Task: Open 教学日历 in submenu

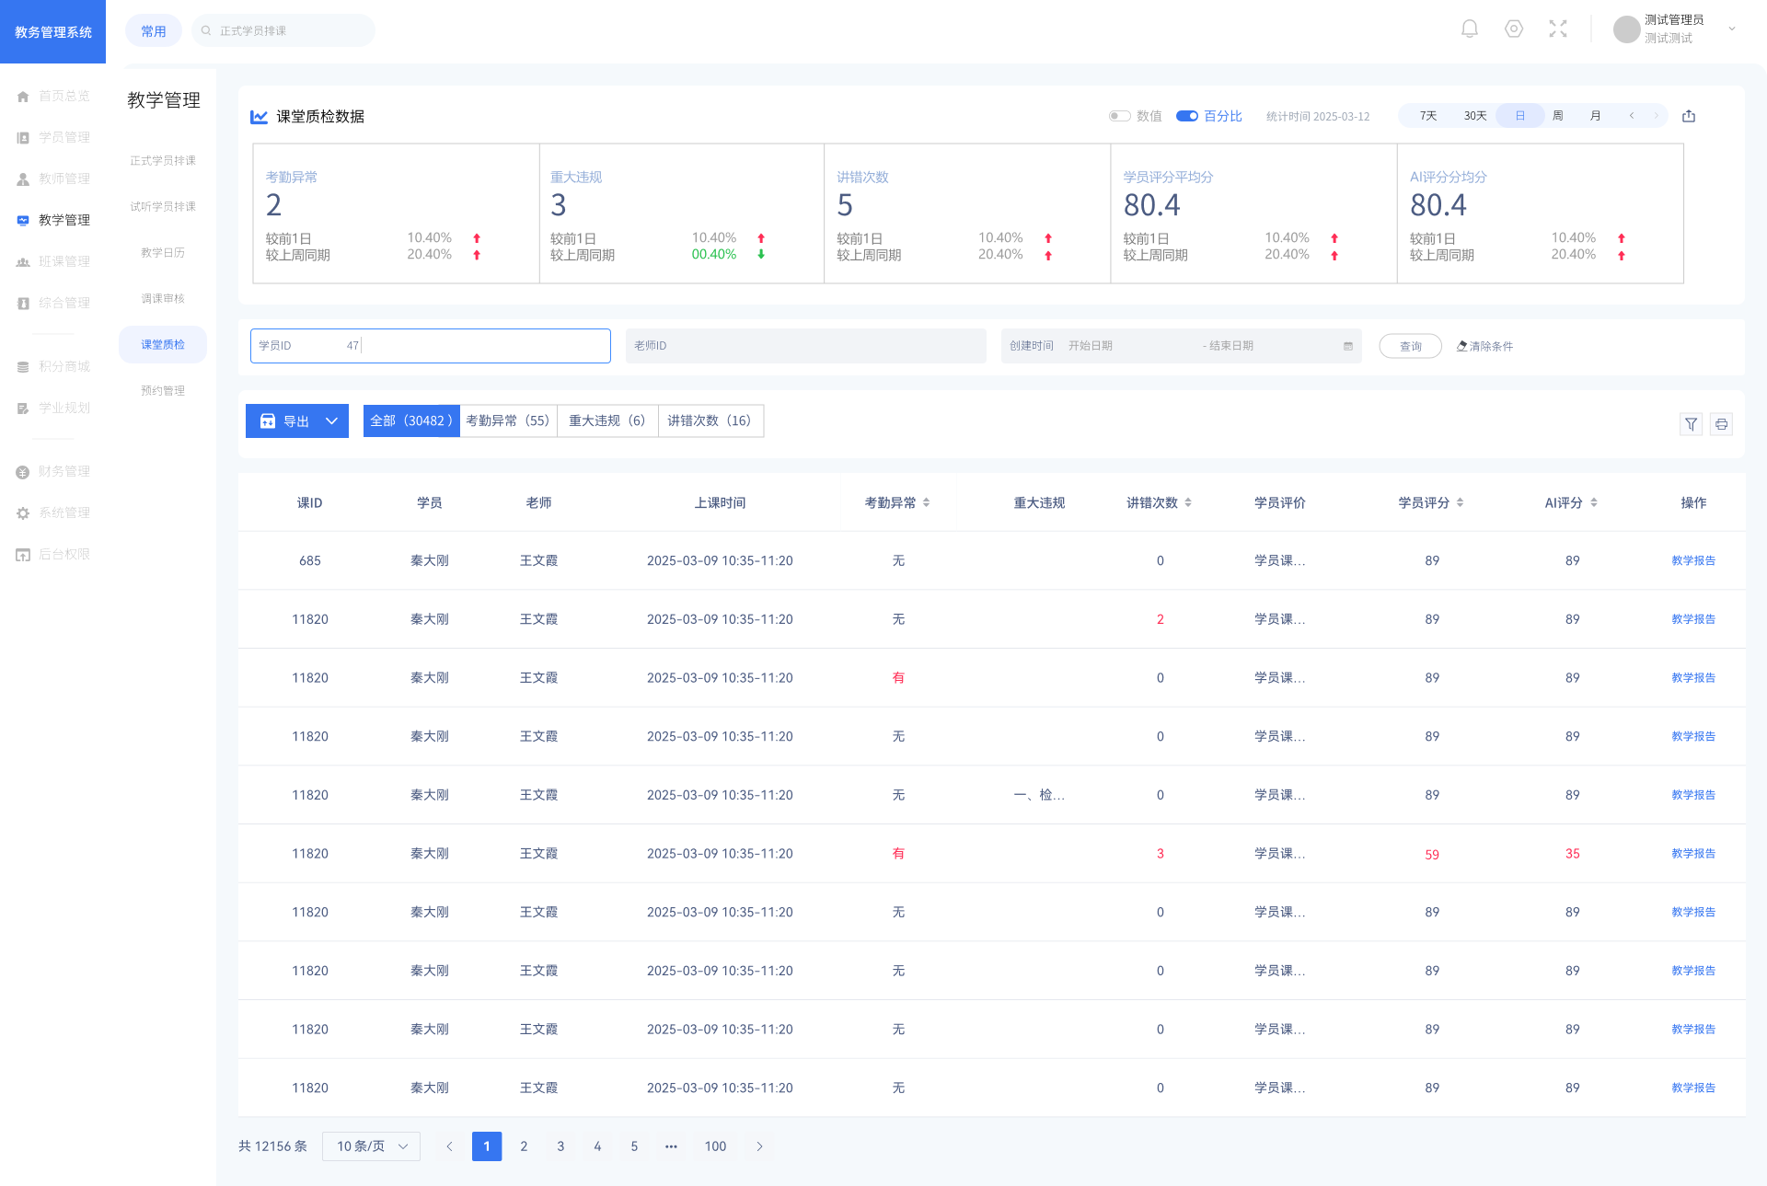Action: (x=163, y=252)
